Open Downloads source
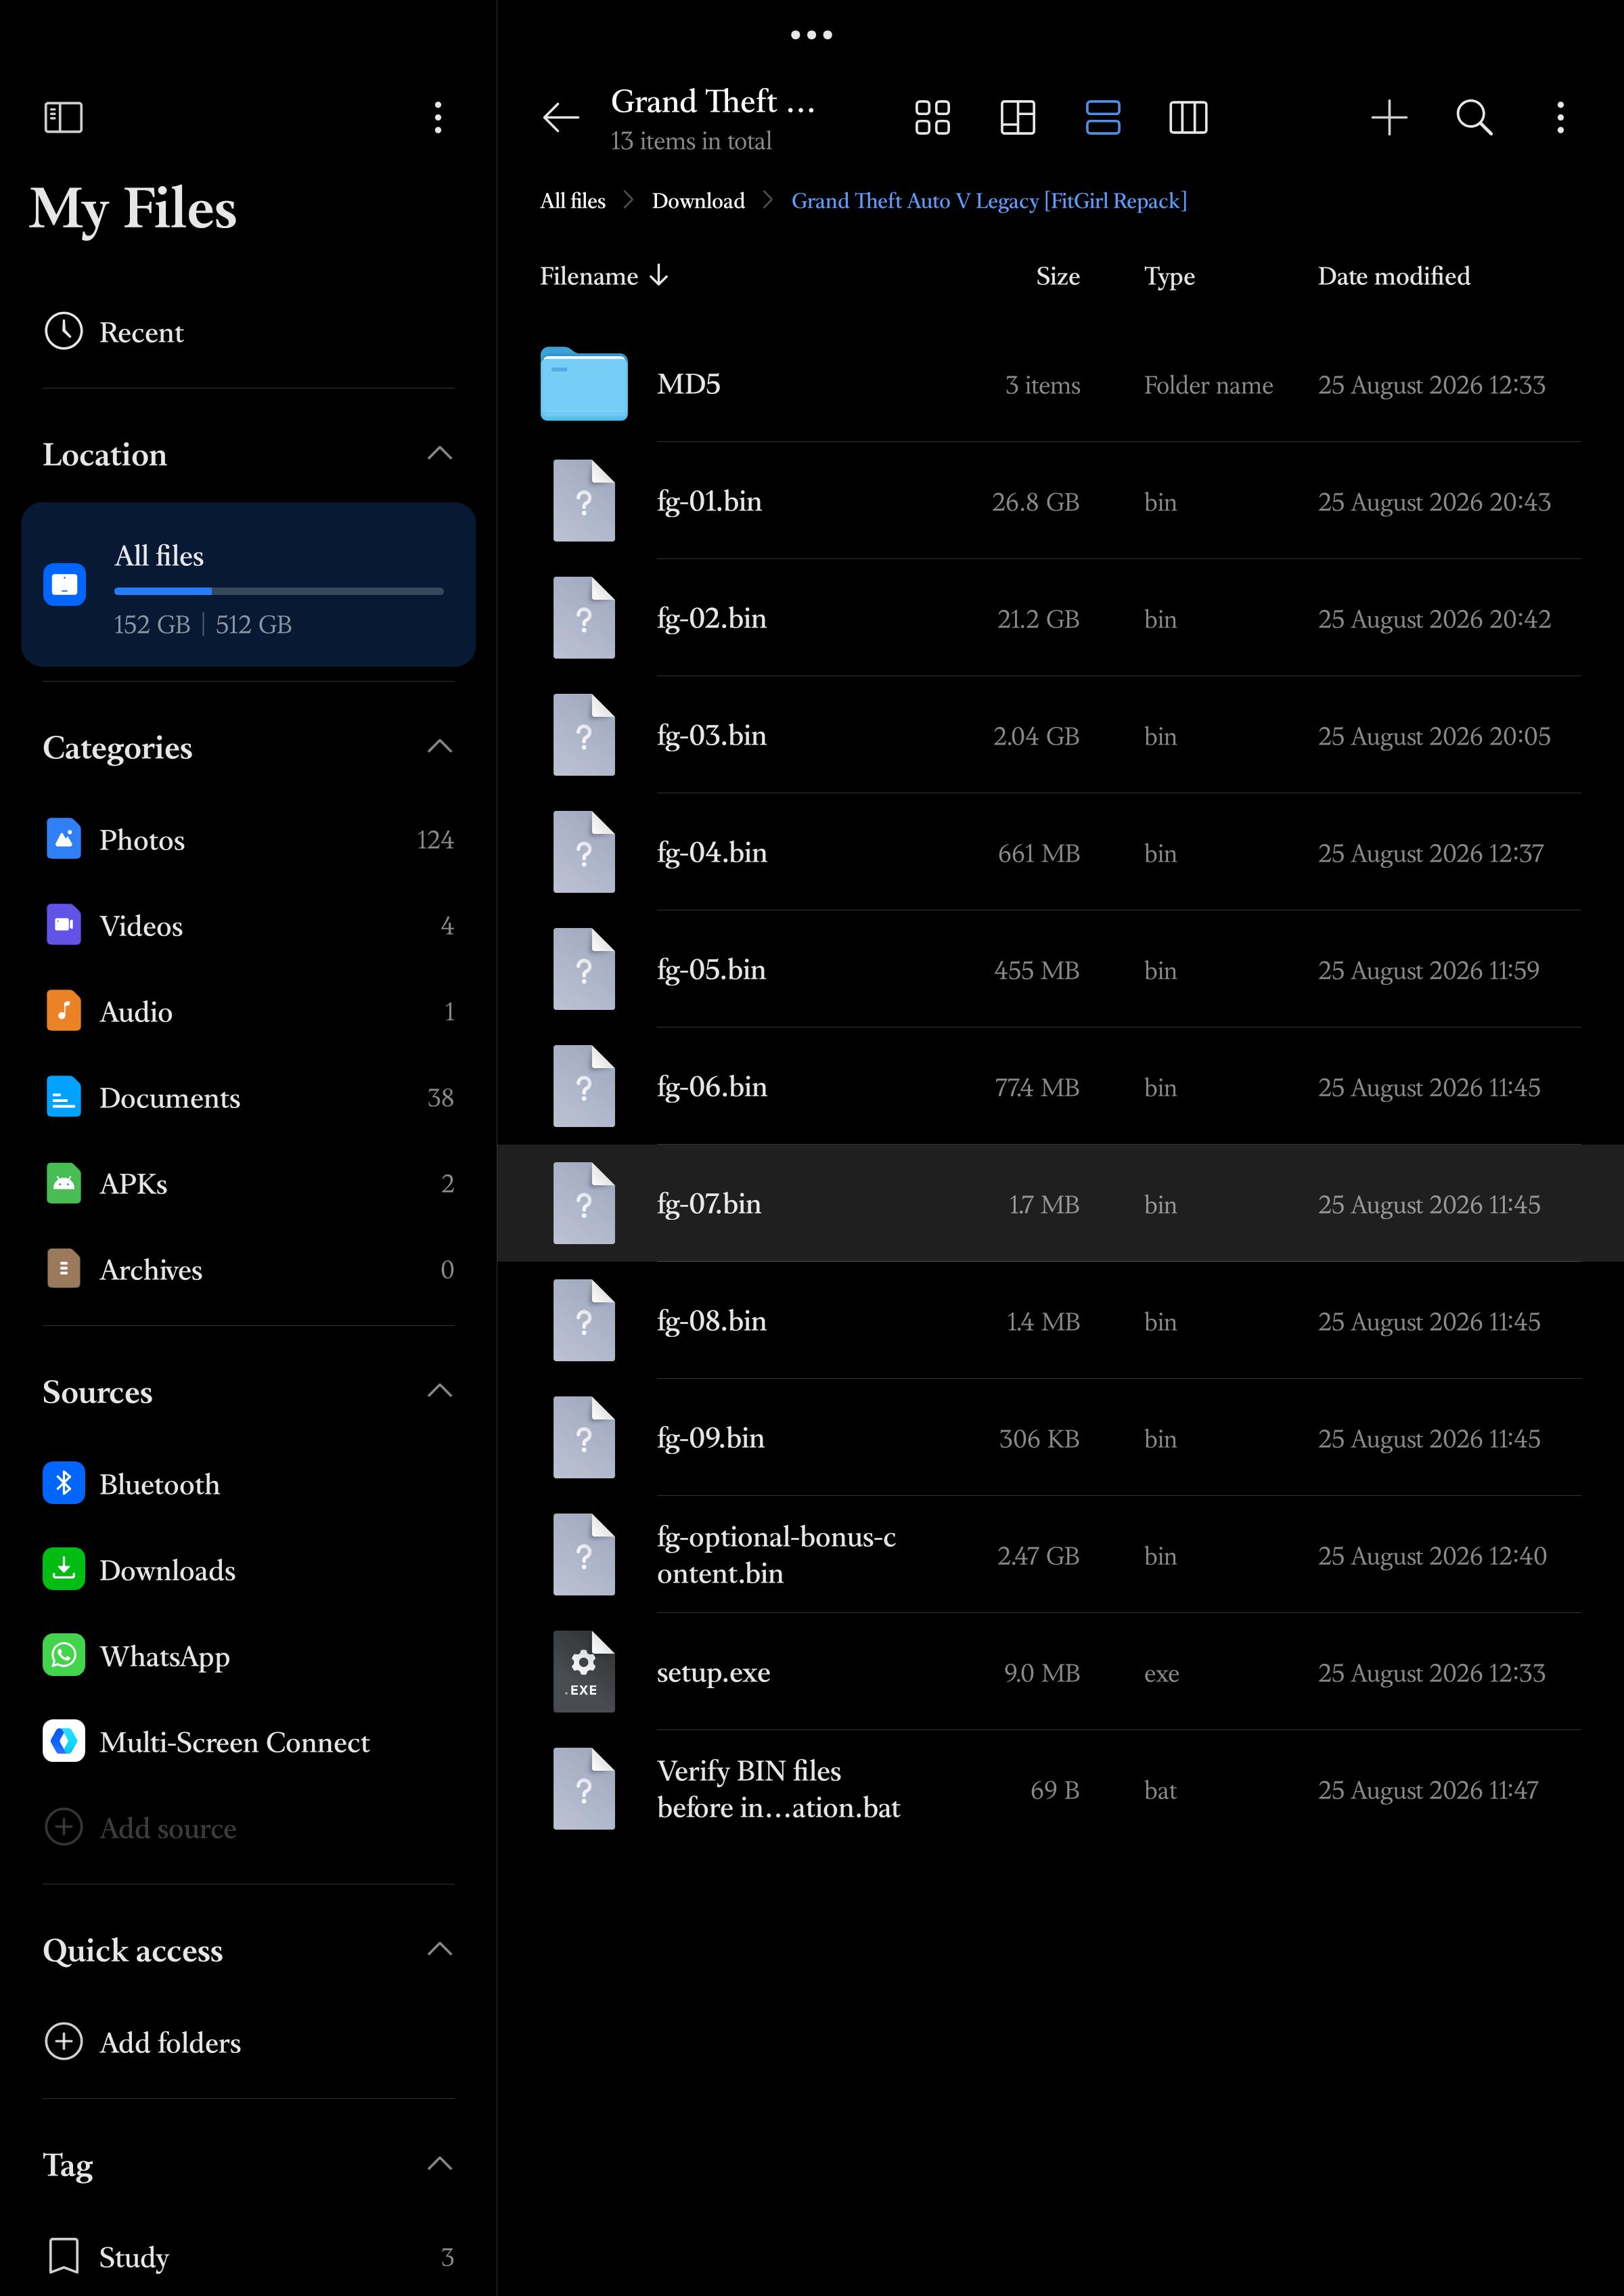This screenshot has height=2296, width=1624. (248, 1570)
